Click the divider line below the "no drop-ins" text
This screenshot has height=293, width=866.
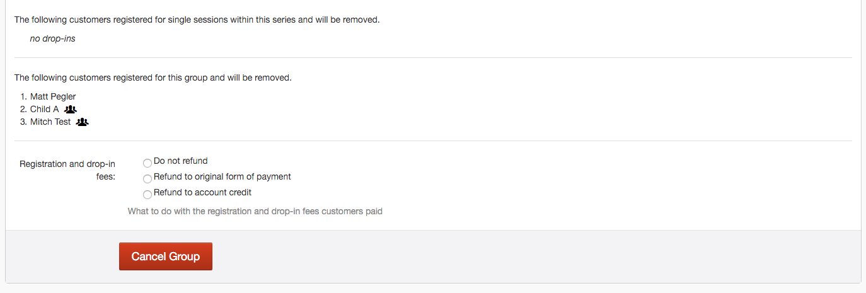(433, 58)
